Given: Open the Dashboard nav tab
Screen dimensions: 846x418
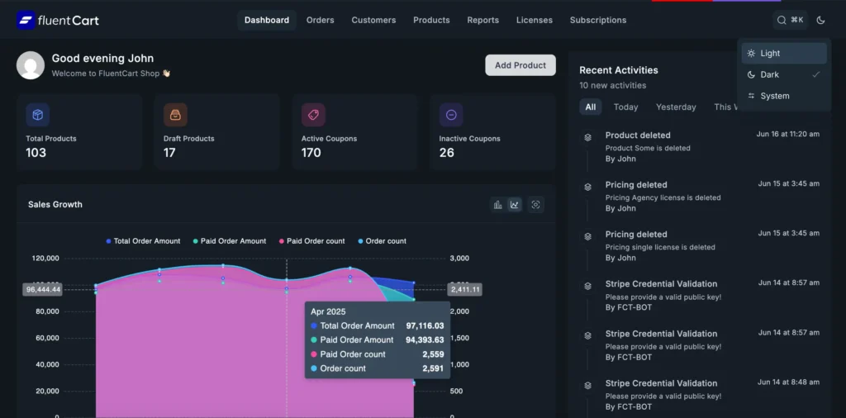Looking at the screenshot, I should click(267, 20).
